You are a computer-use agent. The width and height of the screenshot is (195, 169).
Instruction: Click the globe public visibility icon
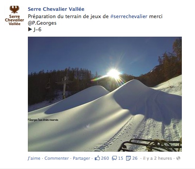(178, 158)
